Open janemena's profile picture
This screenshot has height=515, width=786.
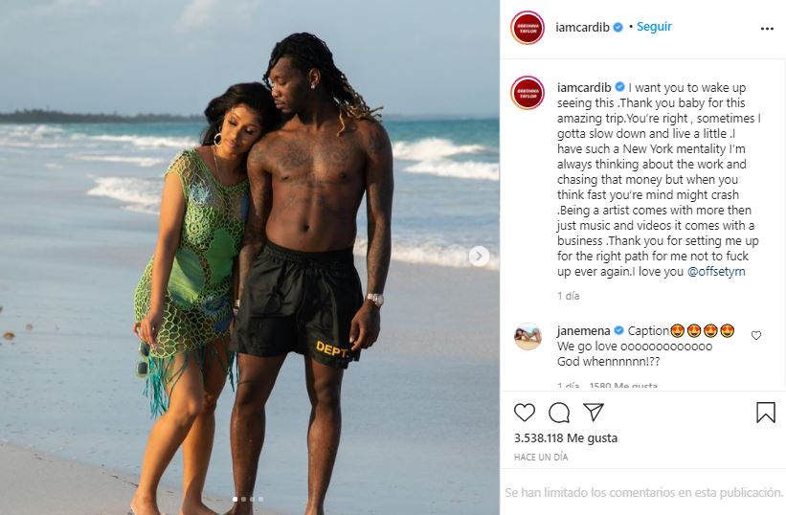pos(528,336)
